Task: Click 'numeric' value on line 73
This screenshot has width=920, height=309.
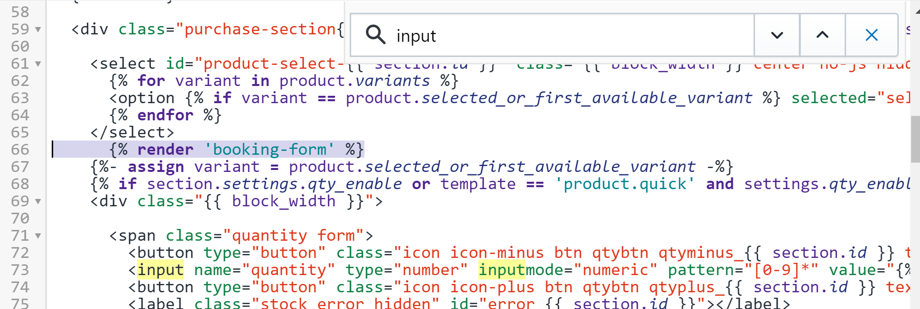Action: click(x=616, y=270)
